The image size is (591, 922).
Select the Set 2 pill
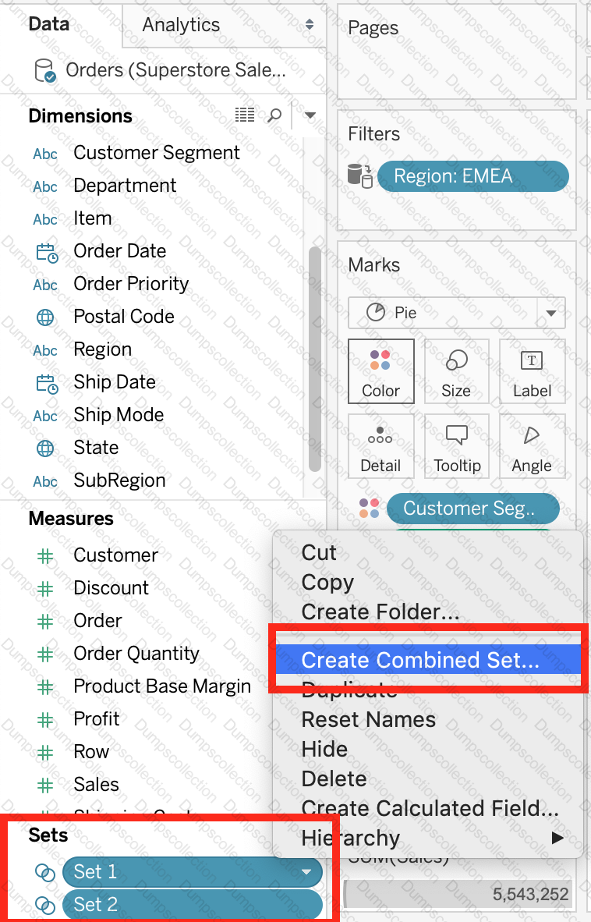(192, 904)
